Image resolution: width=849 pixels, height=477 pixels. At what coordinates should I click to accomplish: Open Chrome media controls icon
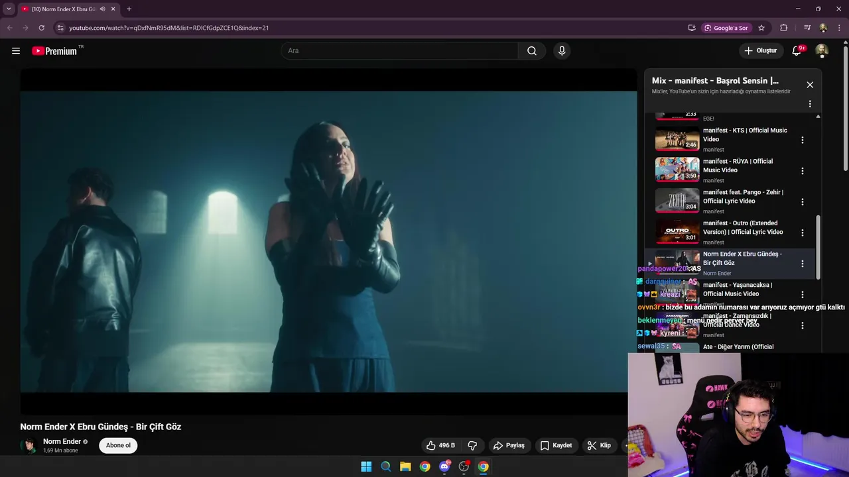pos(807,28)
